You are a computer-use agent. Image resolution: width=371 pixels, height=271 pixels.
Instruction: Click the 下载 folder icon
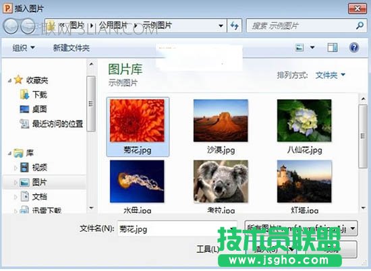(24, 94)
